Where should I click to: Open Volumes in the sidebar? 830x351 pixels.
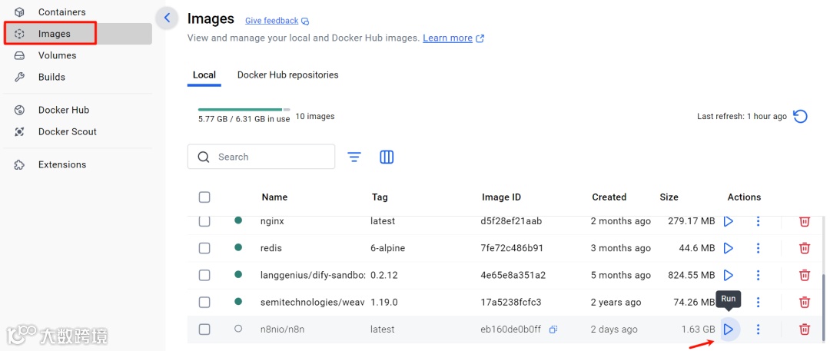pyautogui.click(x=57, y=55)
